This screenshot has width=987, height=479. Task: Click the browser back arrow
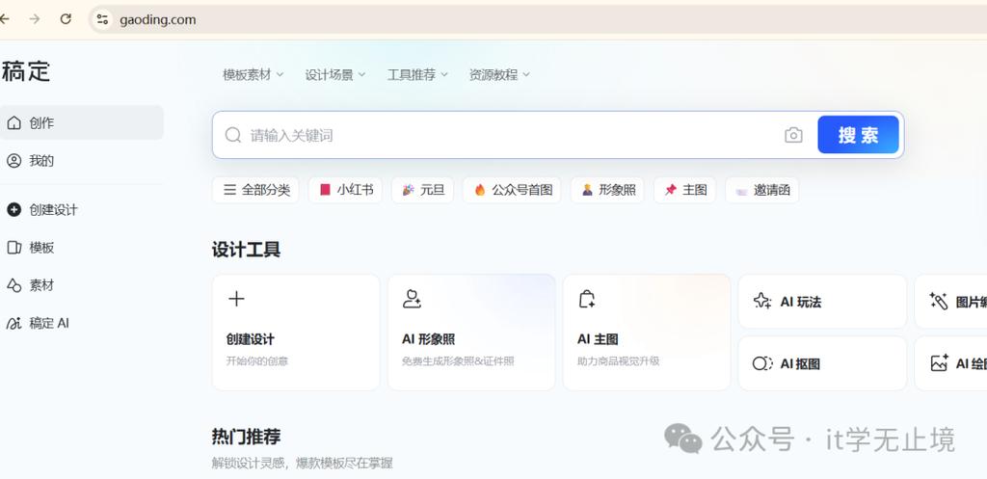5,19
